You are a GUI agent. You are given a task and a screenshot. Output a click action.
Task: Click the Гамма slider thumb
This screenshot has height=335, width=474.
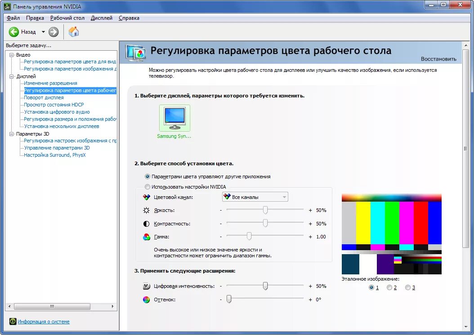(249, 236)
